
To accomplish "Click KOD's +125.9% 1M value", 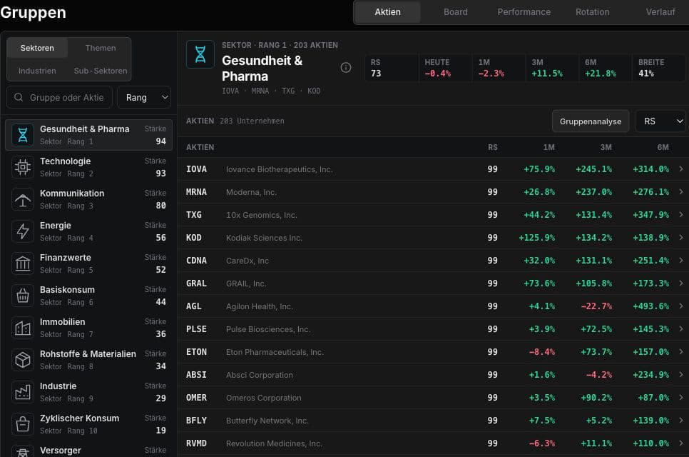I will click(x=536, y=238).
